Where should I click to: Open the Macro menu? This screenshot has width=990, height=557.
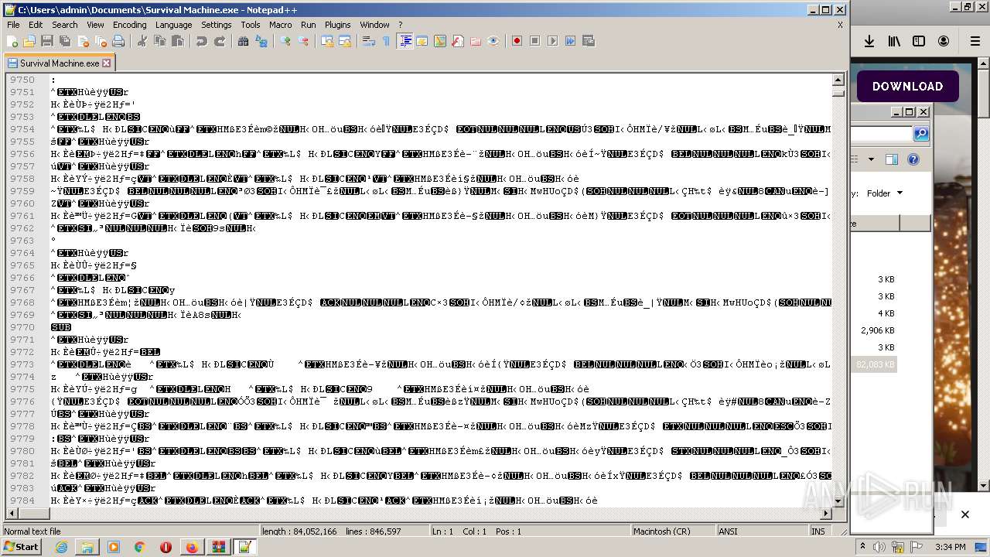click(281, 25)
